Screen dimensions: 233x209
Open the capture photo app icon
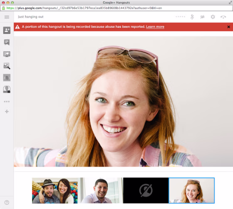[7, 66]
